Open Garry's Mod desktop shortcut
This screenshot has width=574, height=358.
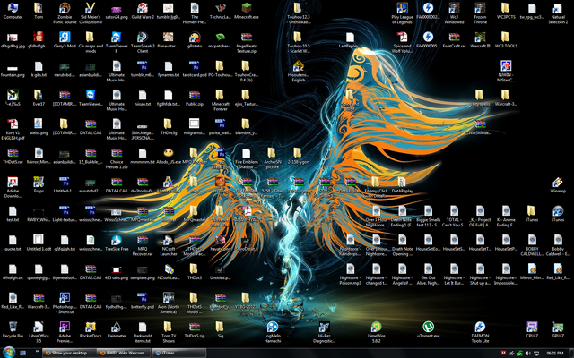(x=65, y=39)
